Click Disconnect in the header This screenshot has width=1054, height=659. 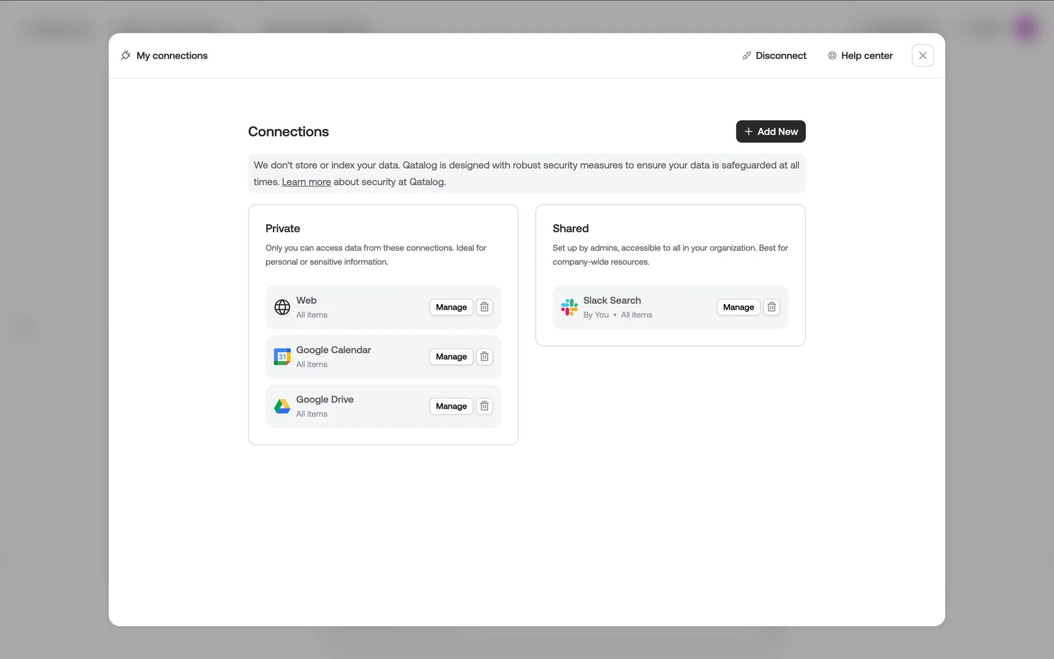tap(774, 55)
